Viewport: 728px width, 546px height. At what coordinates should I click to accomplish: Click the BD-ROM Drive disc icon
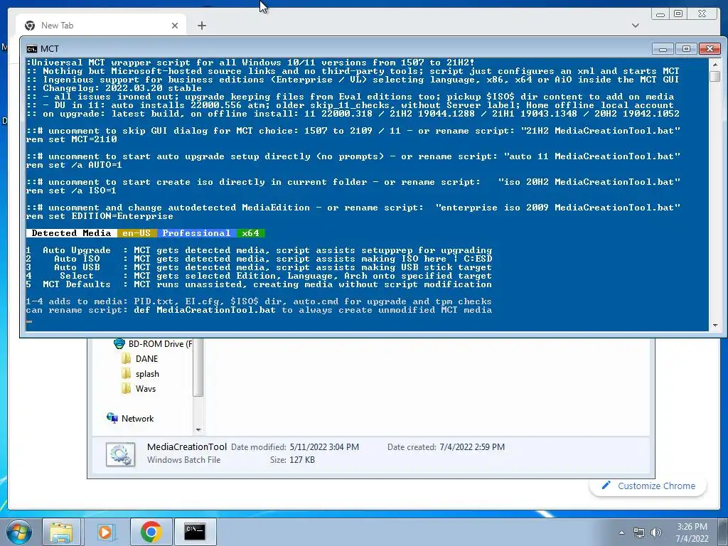coord(119,343)
